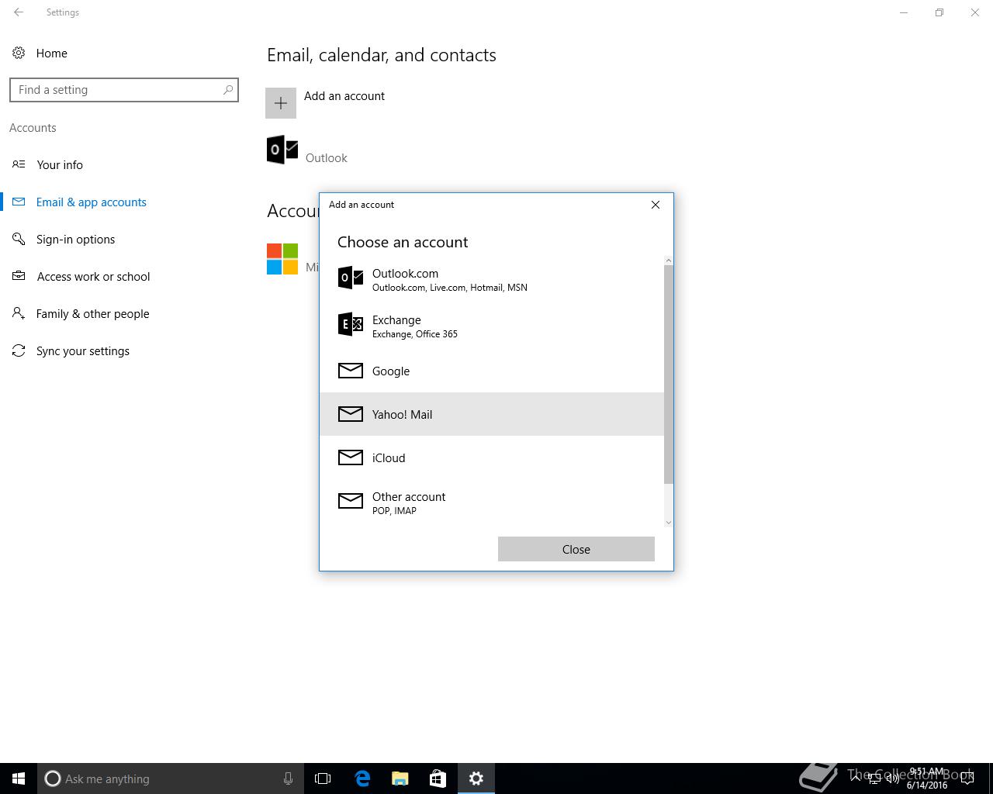
Task: Close the Add an account dialog with X
Action: [x=656, y=205]
